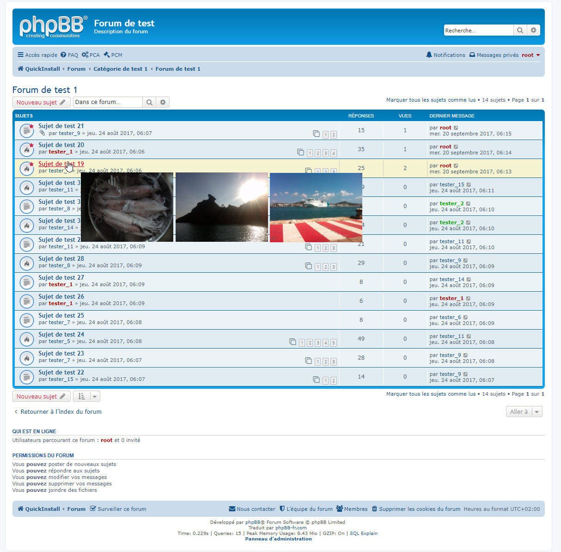
Task: Click topic icon for Sujet de test 22
Action: click(27, 377)
